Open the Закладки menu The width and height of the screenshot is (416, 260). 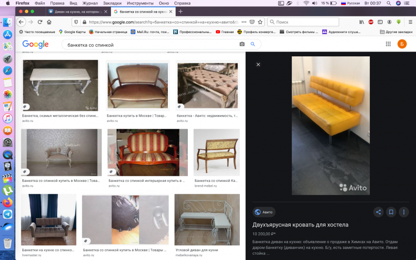(112, 3)
